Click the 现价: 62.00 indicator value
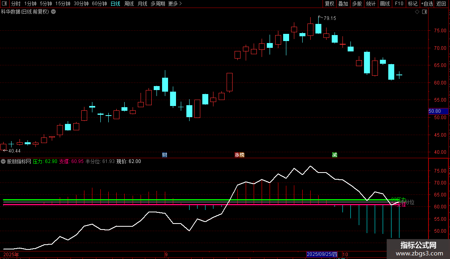Image resolution: width=450 pixels, height=259 pixels. (x=129, y=161)
